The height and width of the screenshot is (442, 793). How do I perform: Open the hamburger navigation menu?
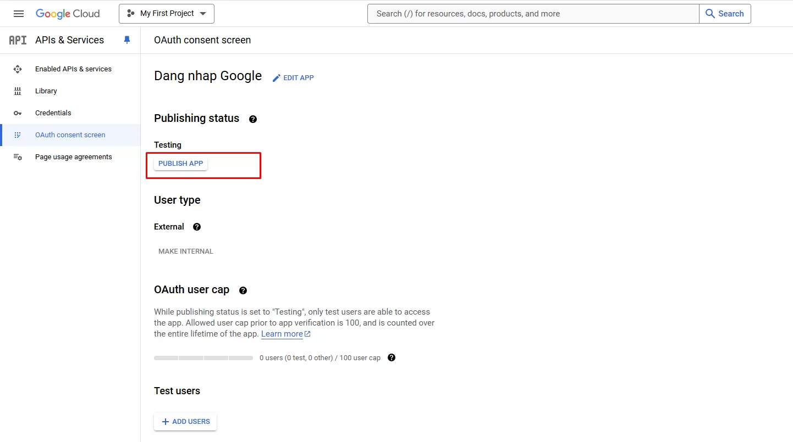point(19,14)
